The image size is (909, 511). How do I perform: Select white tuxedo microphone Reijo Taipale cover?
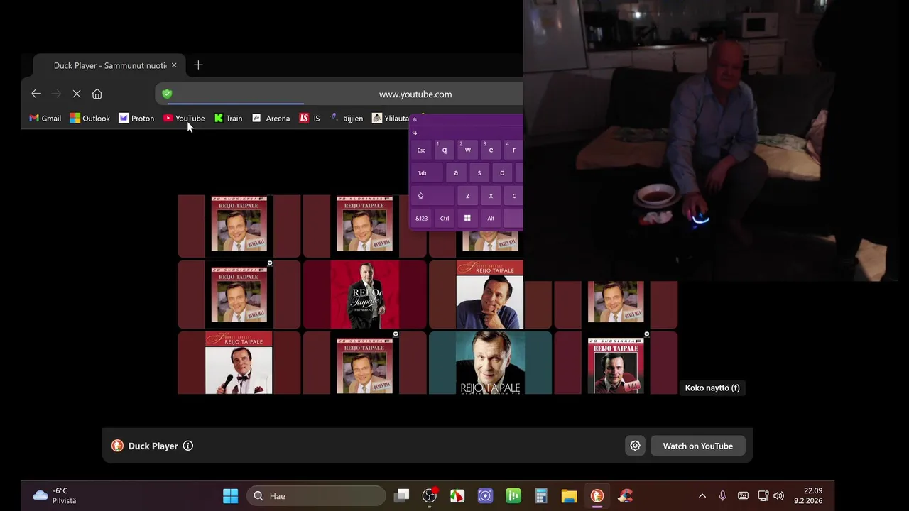tap(239, 363)
